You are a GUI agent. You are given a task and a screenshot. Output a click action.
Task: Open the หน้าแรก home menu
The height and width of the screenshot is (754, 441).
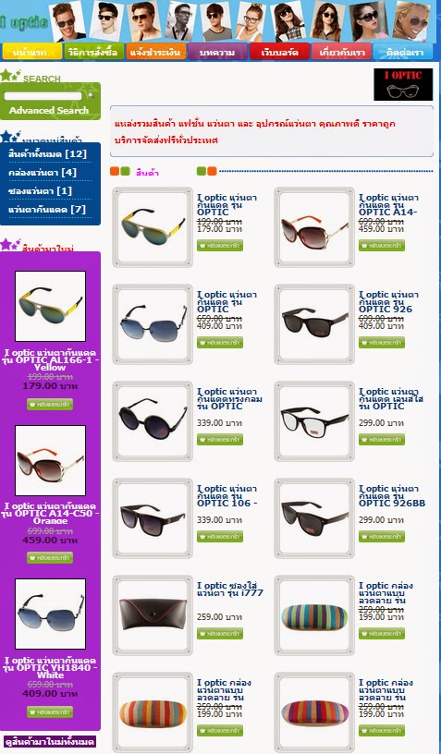pos(31,52)
